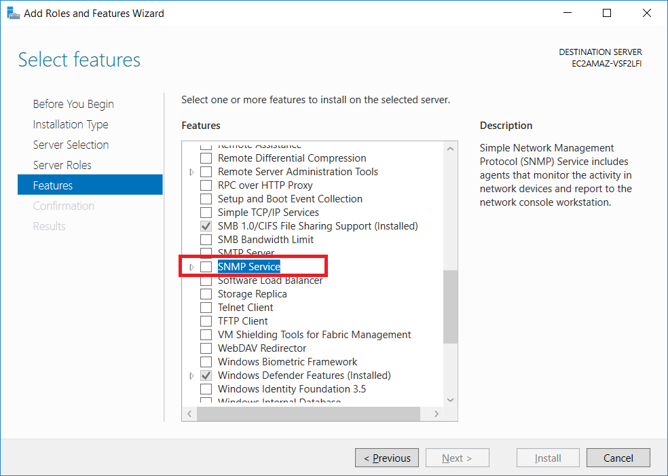
Task: Click the Select features heading
Action: [x=79, y=60]
